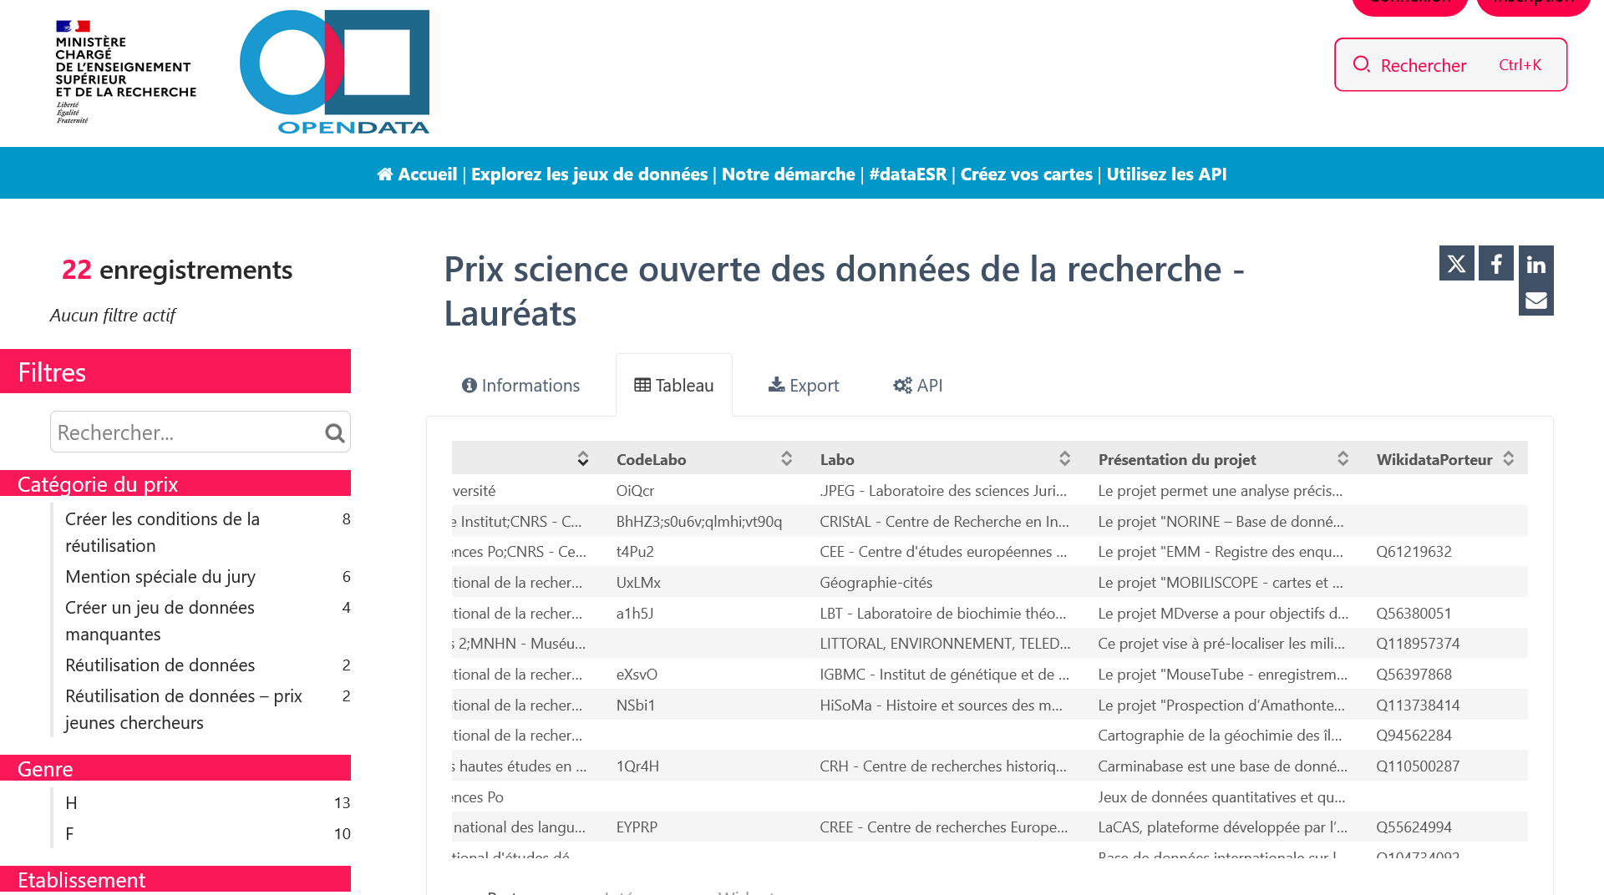Select the Q56380051 Wikidata cell

pos(1414,613)
